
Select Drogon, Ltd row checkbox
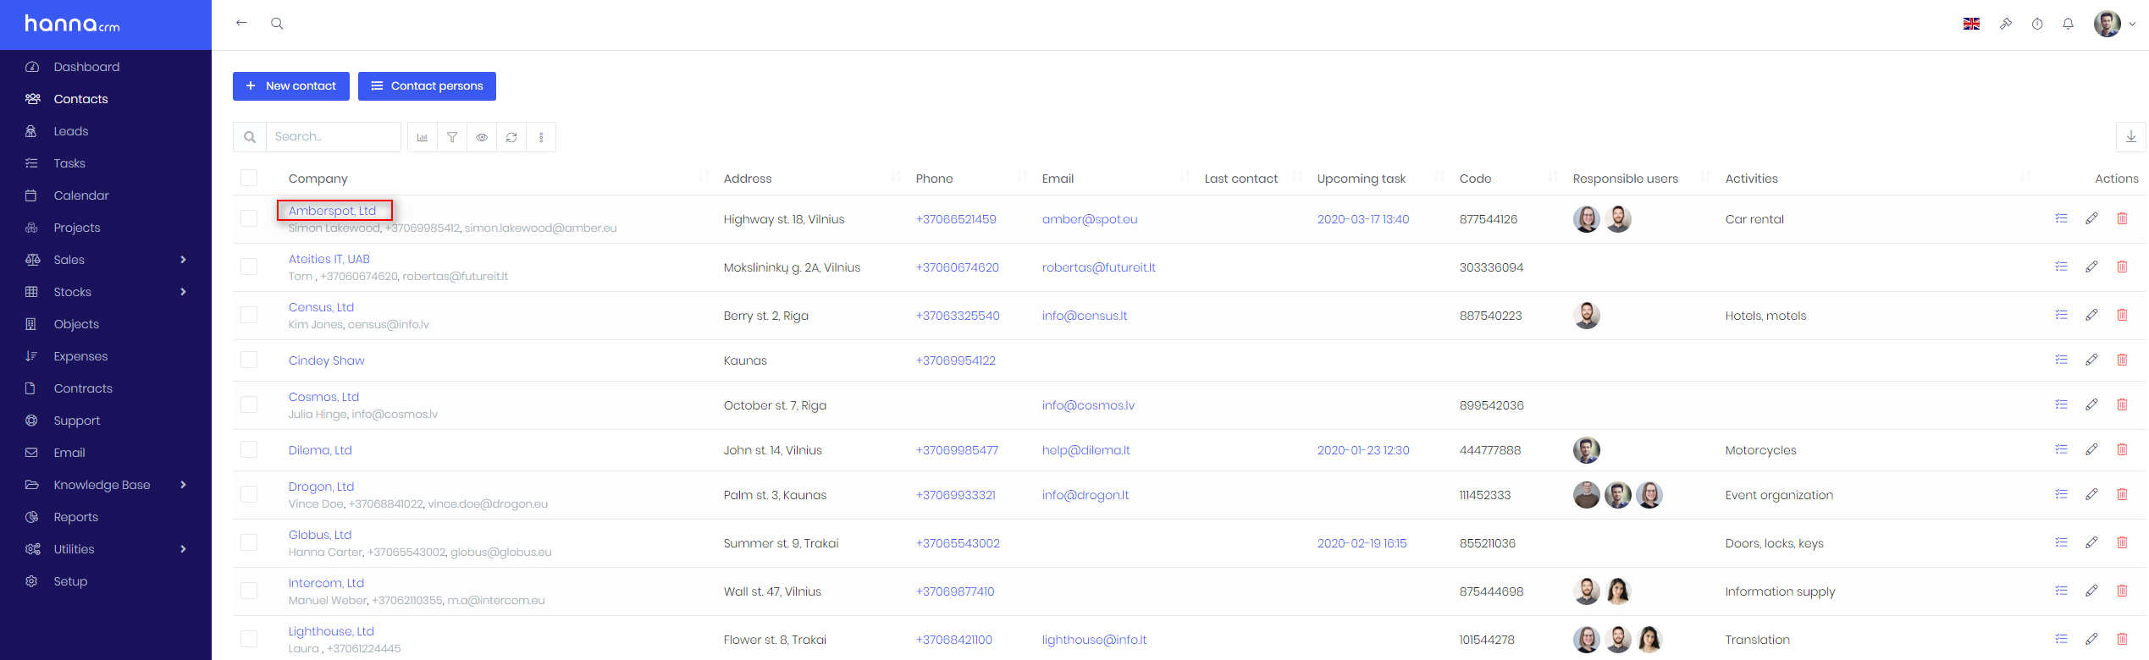click(x=249, y=494)
